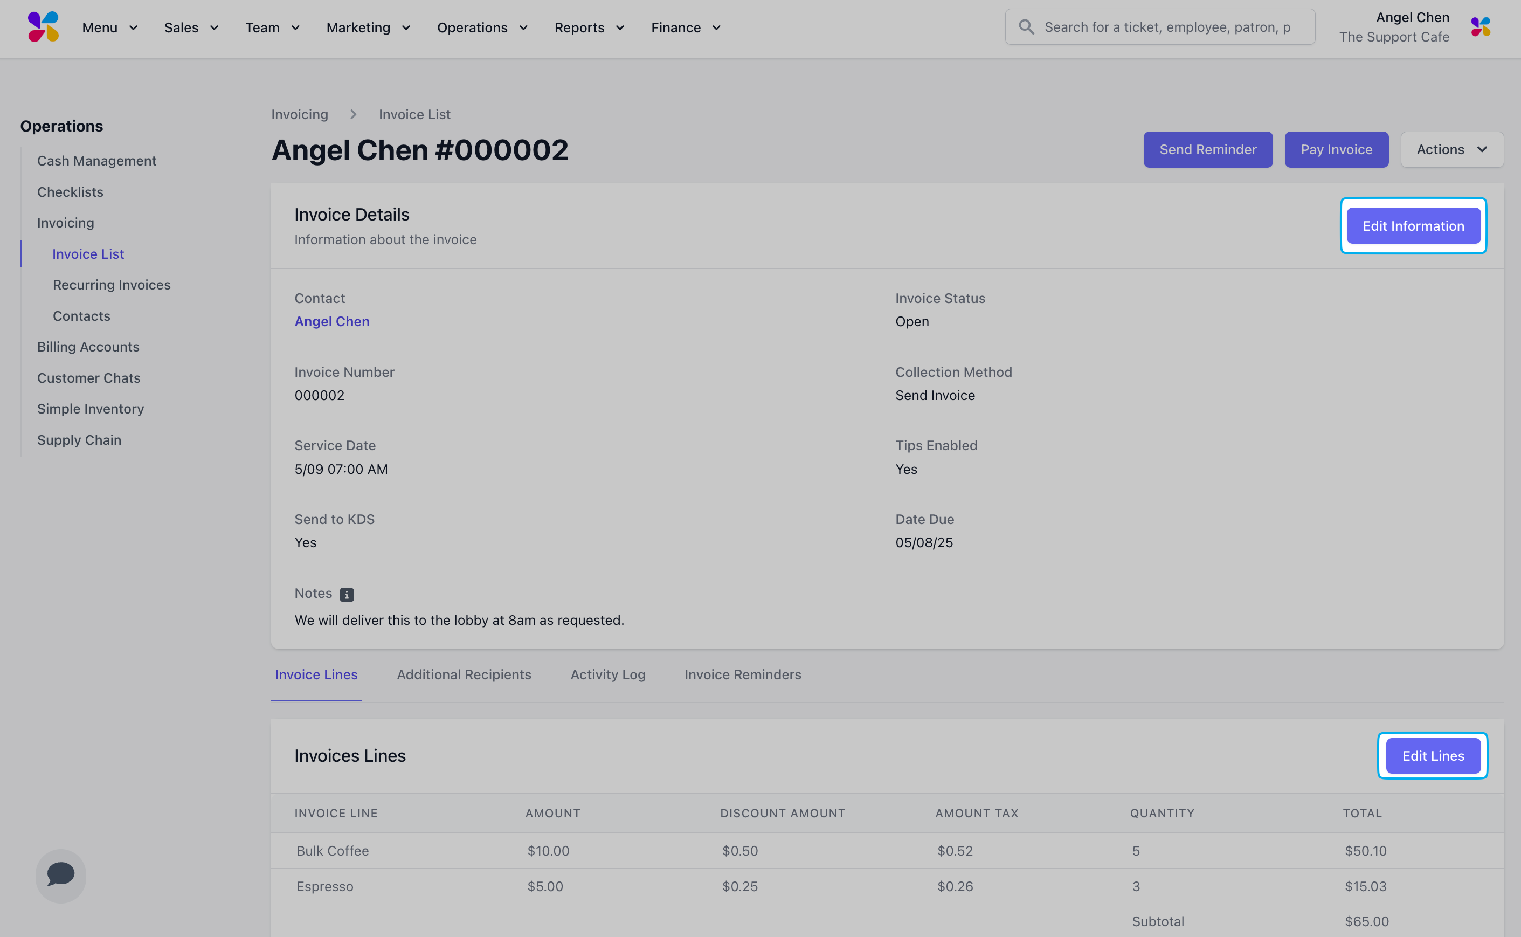Click the pinwheel logo in the top-left
Viewport: 1521px width, 937px height.
point(43,27)
